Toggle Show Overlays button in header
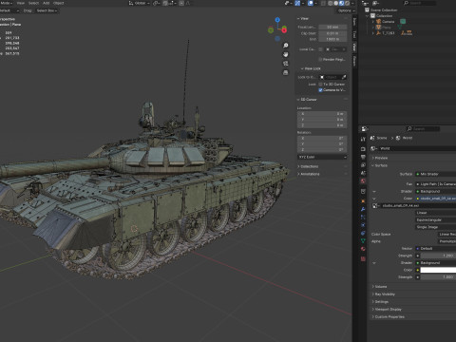The image size is (456, 342). click(311, 3)
